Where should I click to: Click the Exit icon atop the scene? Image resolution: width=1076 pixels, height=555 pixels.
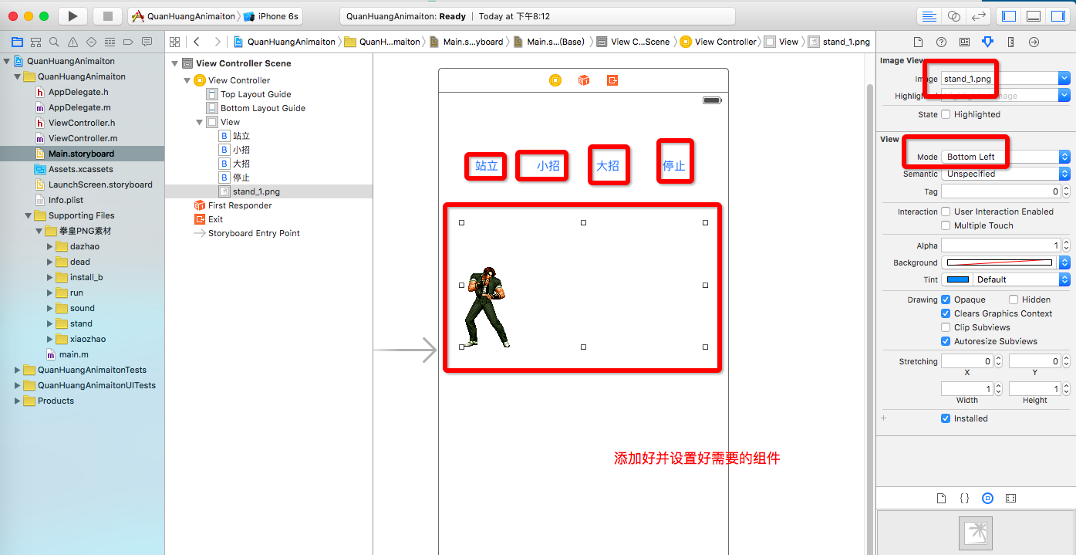click(612, 80)
